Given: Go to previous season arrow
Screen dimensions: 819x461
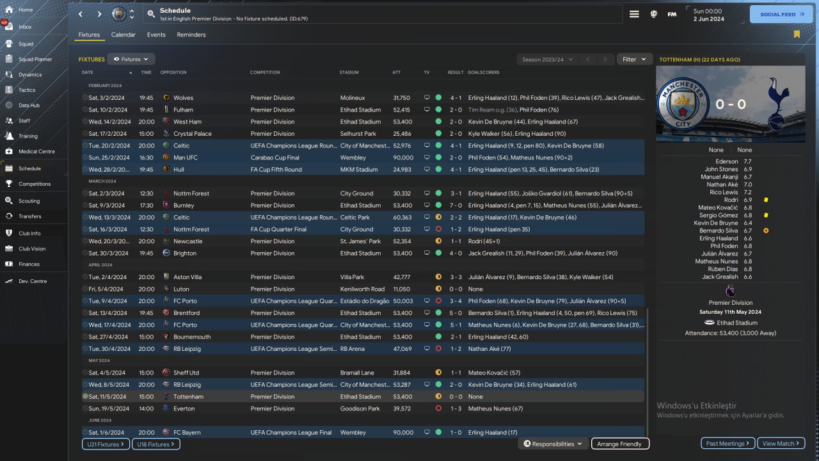Looking at the screenshot, I should [x=588, y=59].
